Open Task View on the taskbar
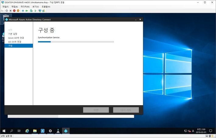 coord(19,131)
